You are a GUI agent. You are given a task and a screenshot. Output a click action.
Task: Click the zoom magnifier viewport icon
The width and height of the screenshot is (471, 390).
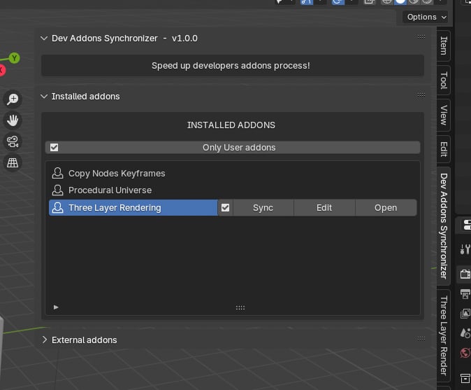[13, 99]
